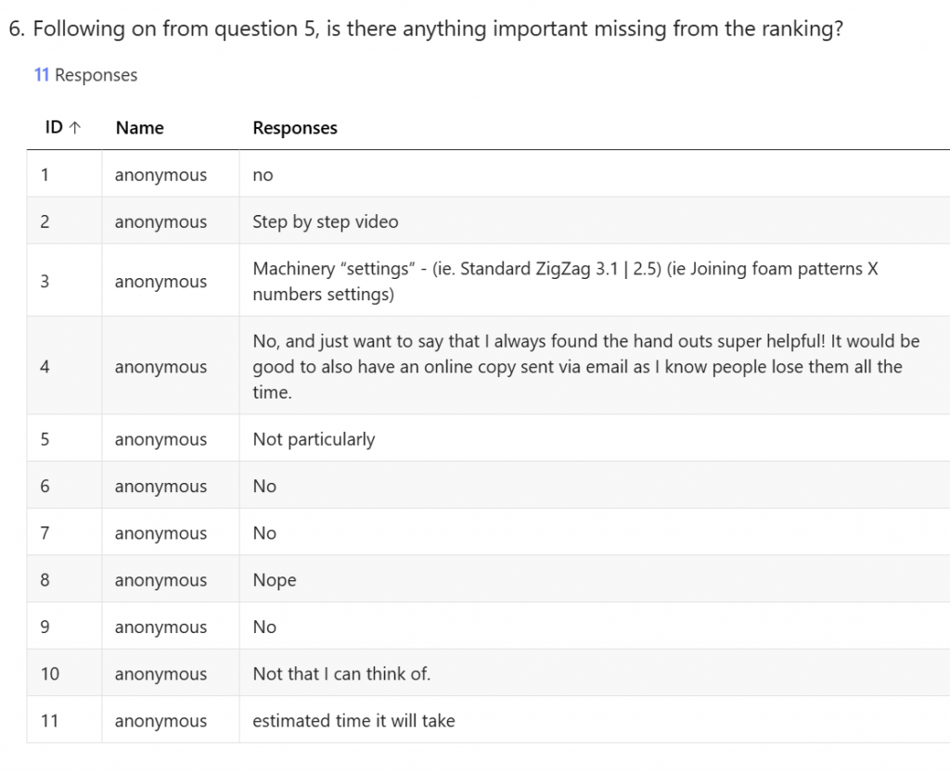Click ID number 10 cell
Viewport: 950px width, 773px height.
pos(49,674)
